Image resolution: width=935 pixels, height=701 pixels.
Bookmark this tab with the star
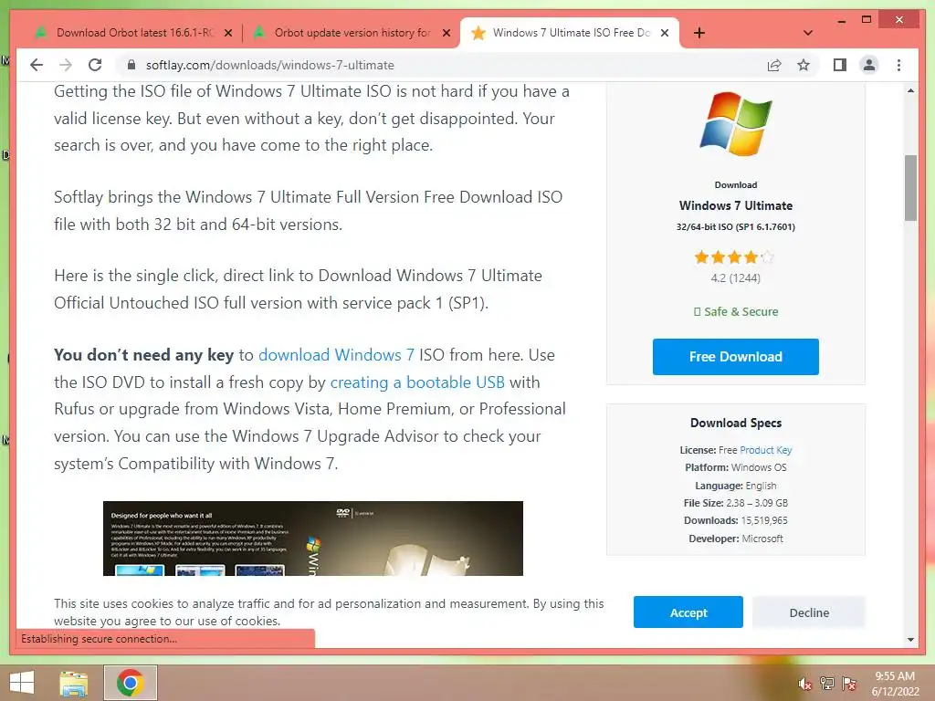(804, 65)
